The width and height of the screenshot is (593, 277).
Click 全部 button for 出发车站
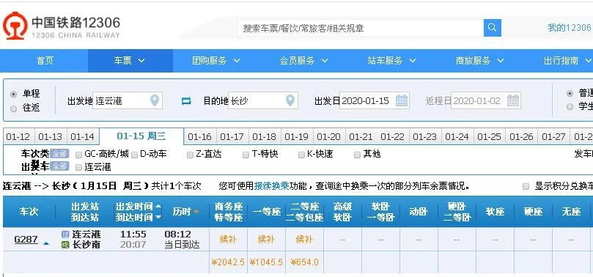(59, 166)
